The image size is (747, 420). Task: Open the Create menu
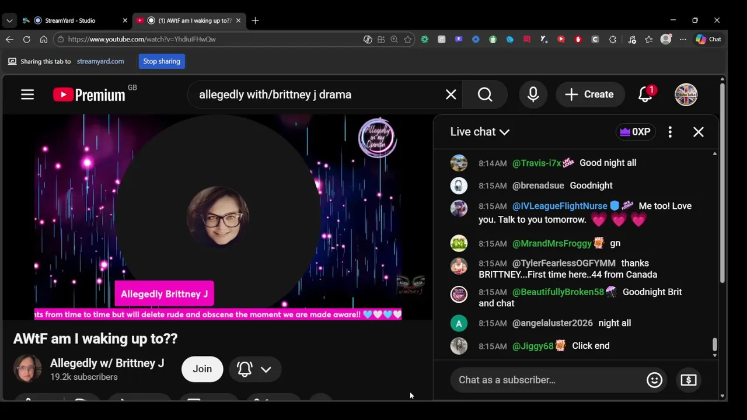click(589, 94)
